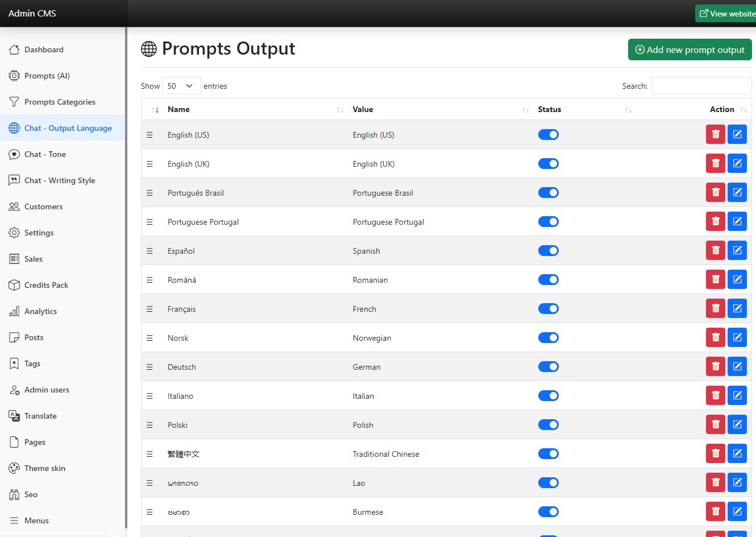This screenshot has height=537, width=756.
Task: Open edit for the Polski row
Action: pyautogui.click(x=737, y=425)
